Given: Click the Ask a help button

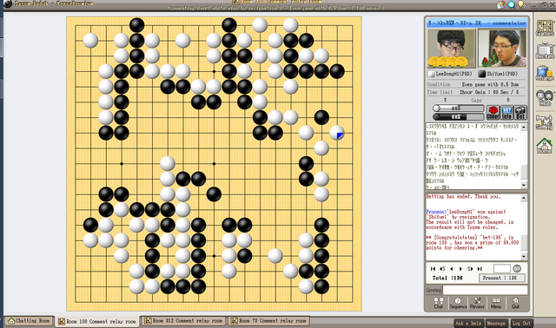Looking at the screenshot, I should tap(468, 324).
